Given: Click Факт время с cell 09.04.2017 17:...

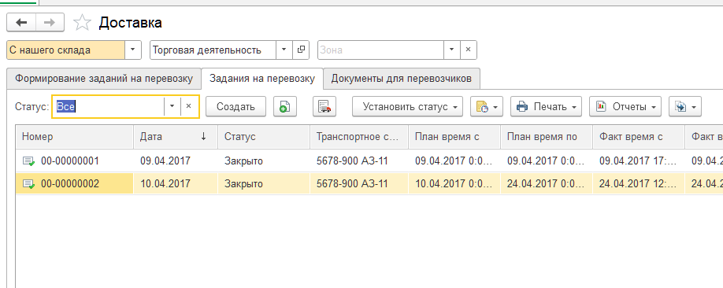Looking at the screenshot, I should click(638, 161).
